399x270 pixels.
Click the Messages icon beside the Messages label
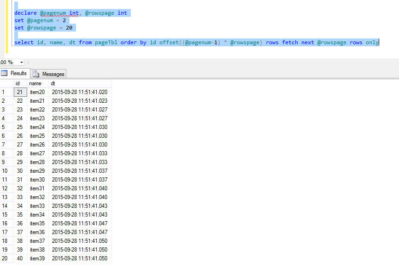point(36,73)
